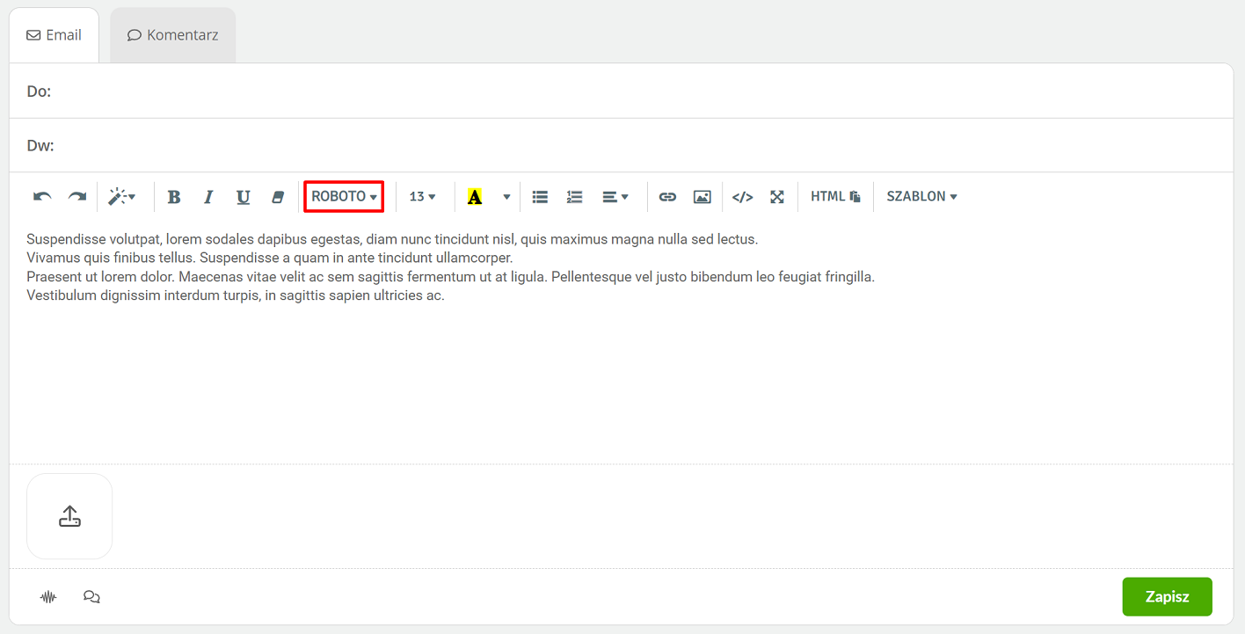Save with the Zapisz button
Screen dimensions: 1245x634
pos(1167,597)
